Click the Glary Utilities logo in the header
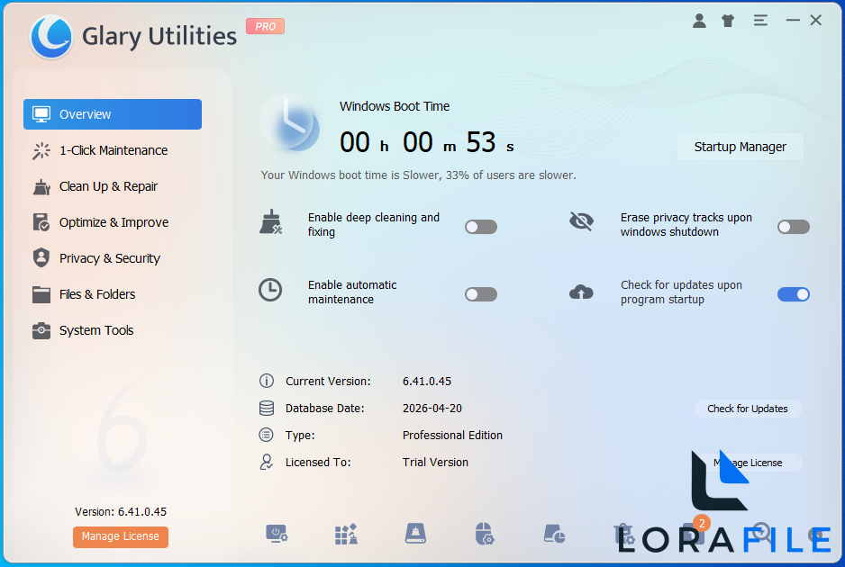The height and width of the screenshot is (567, 845). coord(51,37)
